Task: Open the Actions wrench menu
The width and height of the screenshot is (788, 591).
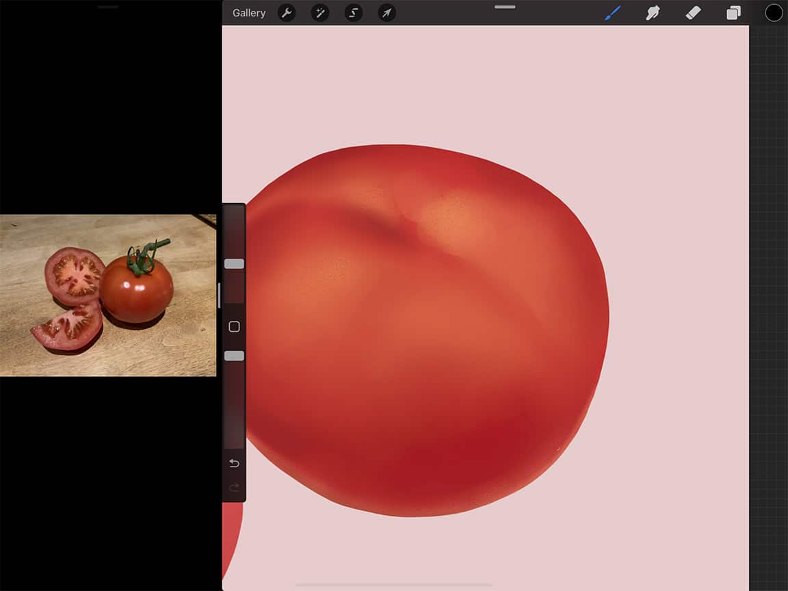Action: point(287,12)
